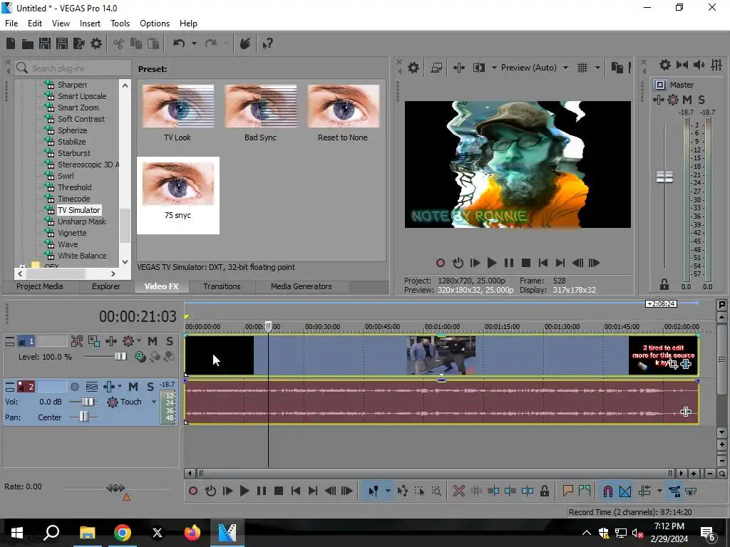This screenshot has height=547, width=730.
Task: Toggle Arm for Record on audio track 2
Action: pyautogui.click(x=74, y=387)
